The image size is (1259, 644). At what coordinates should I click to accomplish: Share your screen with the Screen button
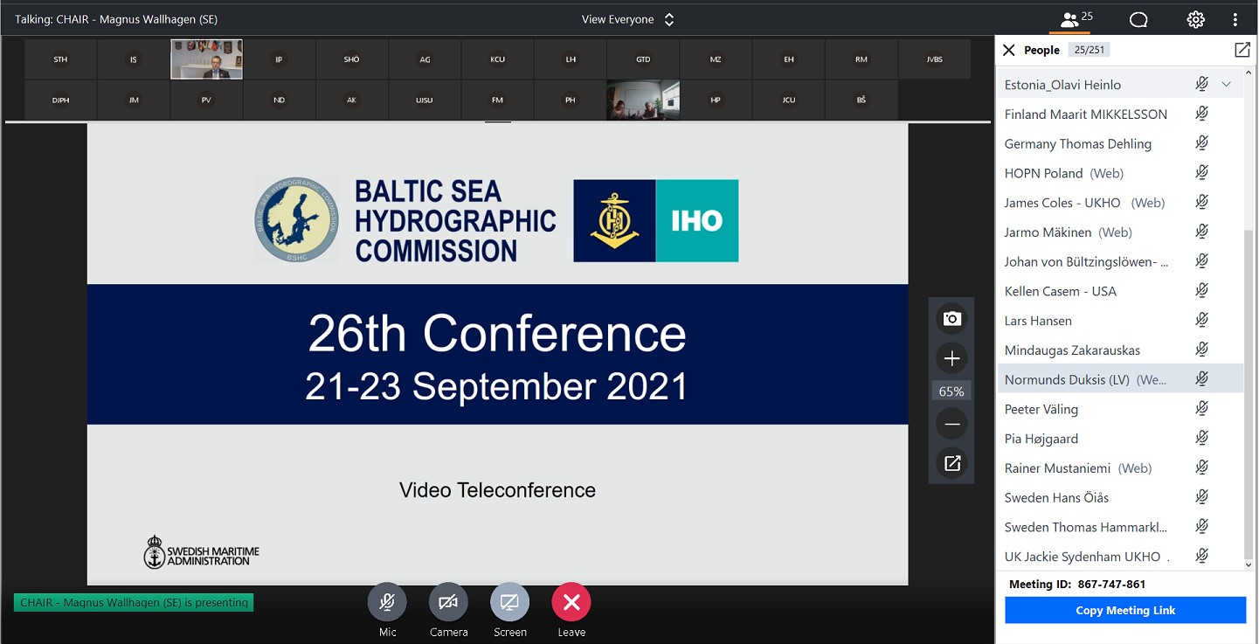(x=509, y=602)
